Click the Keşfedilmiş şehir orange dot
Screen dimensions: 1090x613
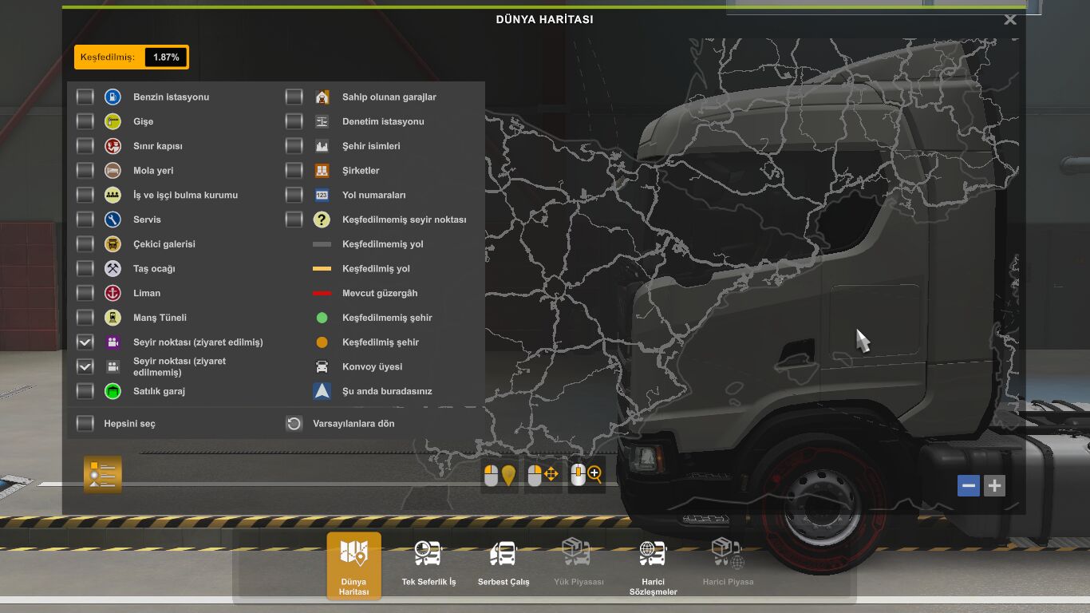(322, 342)
